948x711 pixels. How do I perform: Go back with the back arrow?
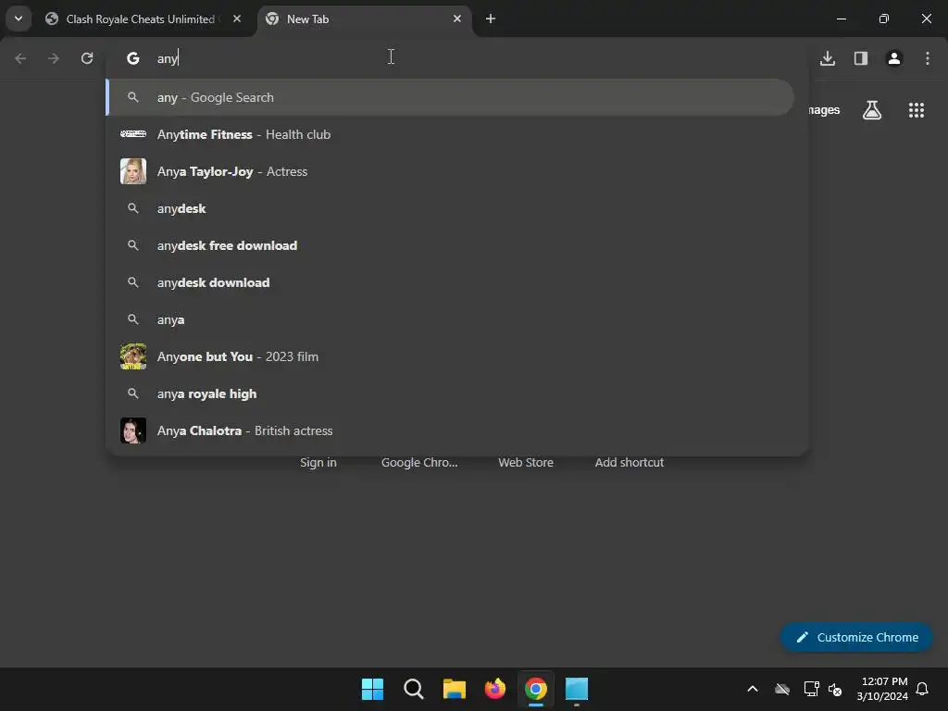tap(20, 58)
